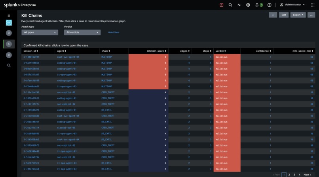Select the sidebar O circle icon
This screenshot has height=177, width=319.
pyautogui.click(x=9, y=33)
